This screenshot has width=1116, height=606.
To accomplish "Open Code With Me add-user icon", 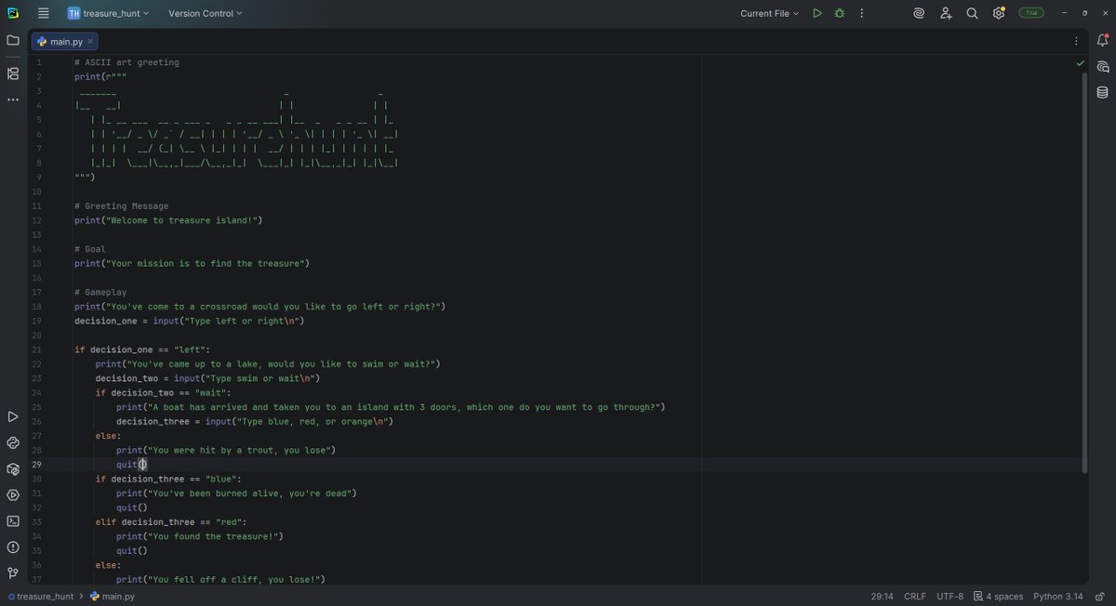I will pos(946,13).
